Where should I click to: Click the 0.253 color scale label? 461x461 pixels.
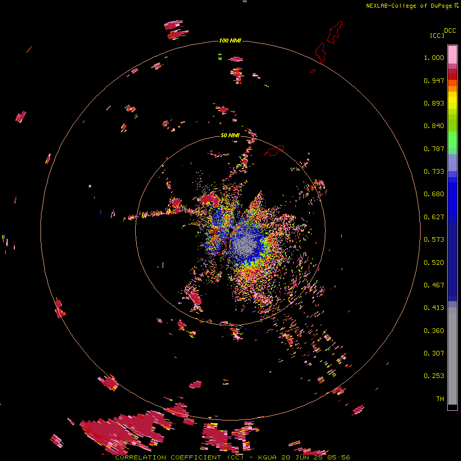[x=434, y=376]
